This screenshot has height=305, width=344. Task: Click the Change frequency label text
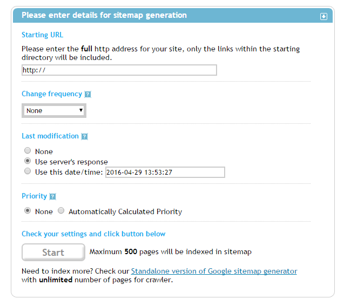coord(52,94)
